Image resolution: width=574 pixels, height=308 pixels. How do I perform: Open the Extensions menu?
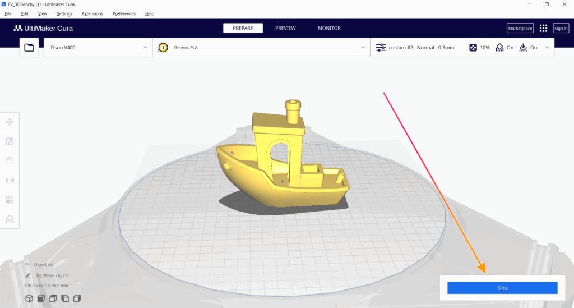[x=92, y=14]
